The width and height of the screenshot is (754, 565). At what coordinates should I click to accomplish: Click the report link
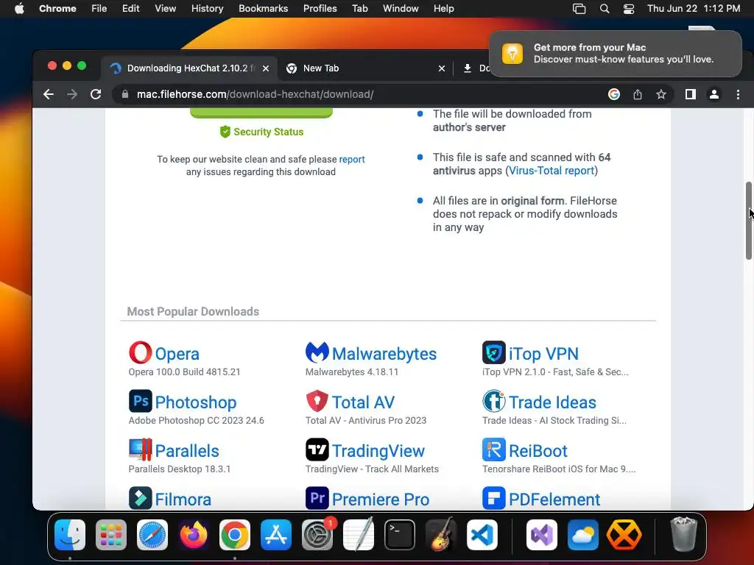[x=352, y=159]
